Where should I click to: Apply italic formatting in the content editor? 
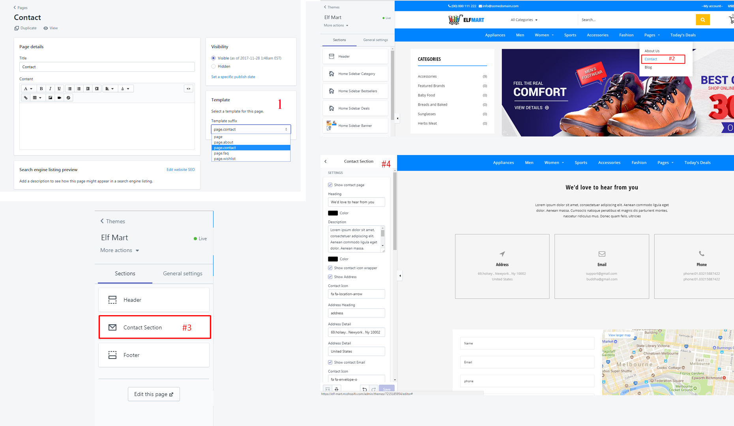click(50, 88)
